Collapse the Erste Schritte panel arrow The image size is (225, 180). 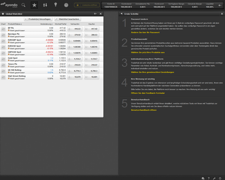click(122, 14)
